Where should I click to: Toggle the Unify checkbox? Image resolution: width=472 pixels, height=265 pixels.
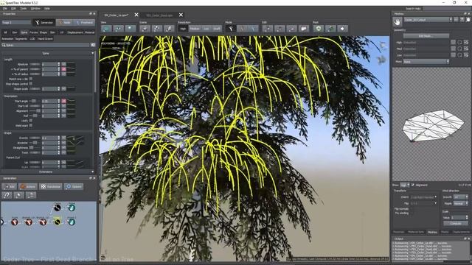click(31, 121)
